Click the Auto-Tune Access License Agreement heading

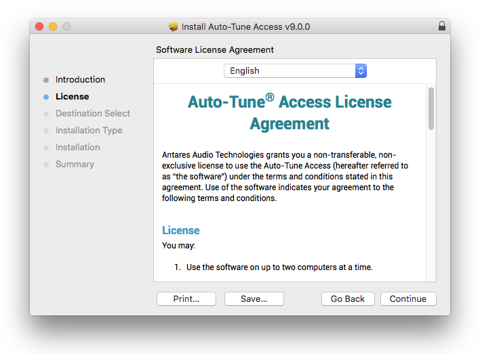(289, 112)
